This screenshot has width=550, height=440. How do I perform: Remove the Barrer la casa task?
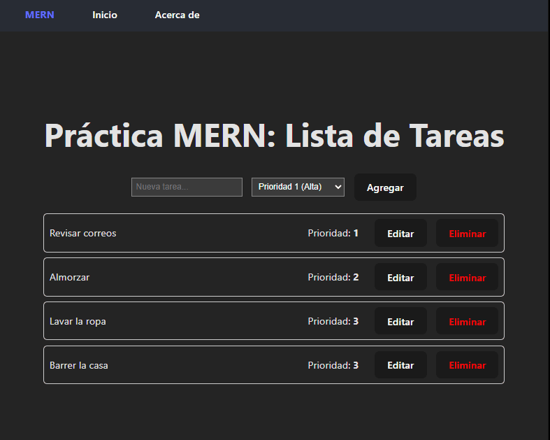[x=467, y=365]
